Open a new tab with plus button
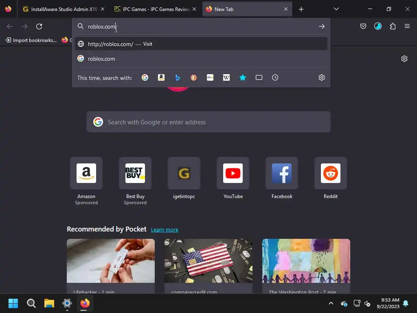Image resolution: width=417 pixels, height=313 pixels. (x=301, y=9)
